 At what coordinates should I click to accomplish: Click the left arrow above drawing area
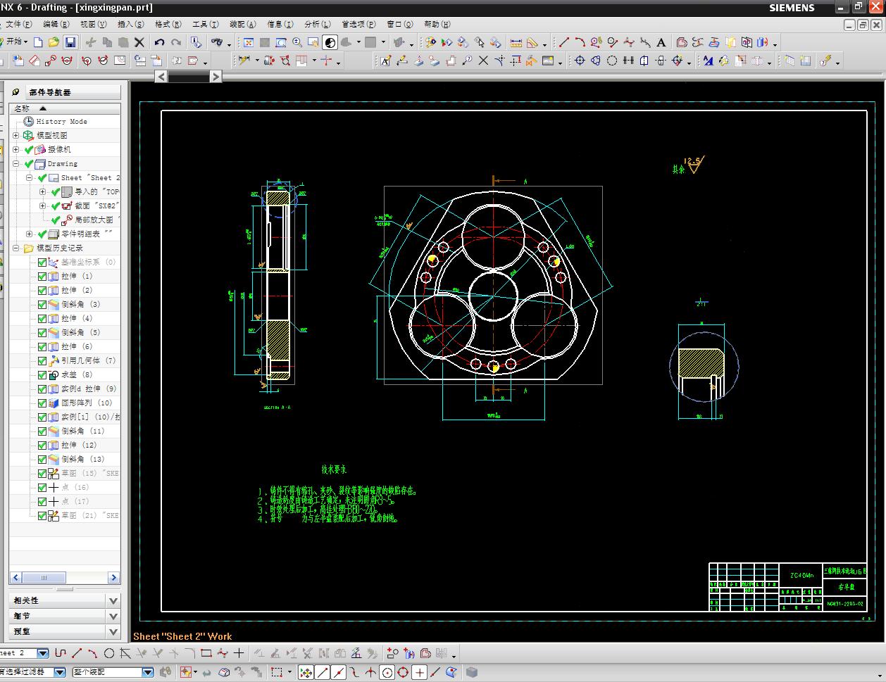click(x=161, y=76)
